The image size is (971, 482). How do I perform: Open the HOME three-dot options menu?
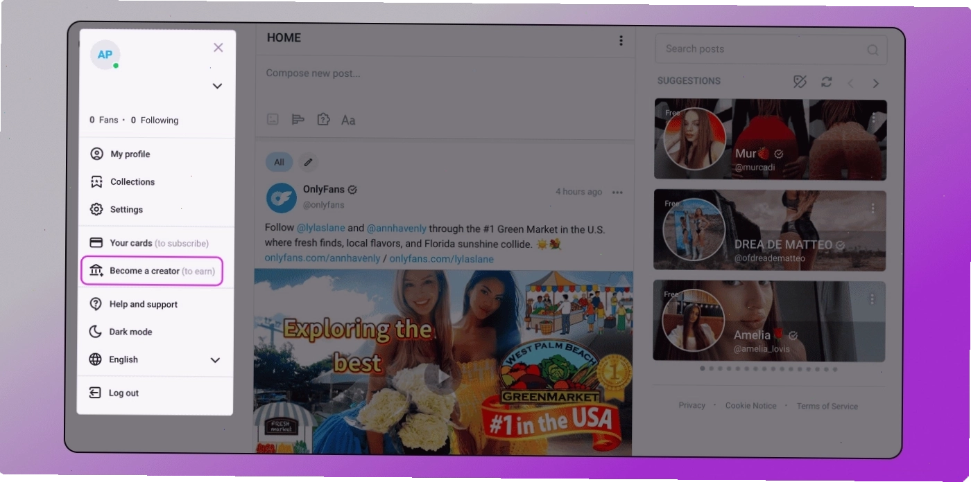[x=621, y=41]
